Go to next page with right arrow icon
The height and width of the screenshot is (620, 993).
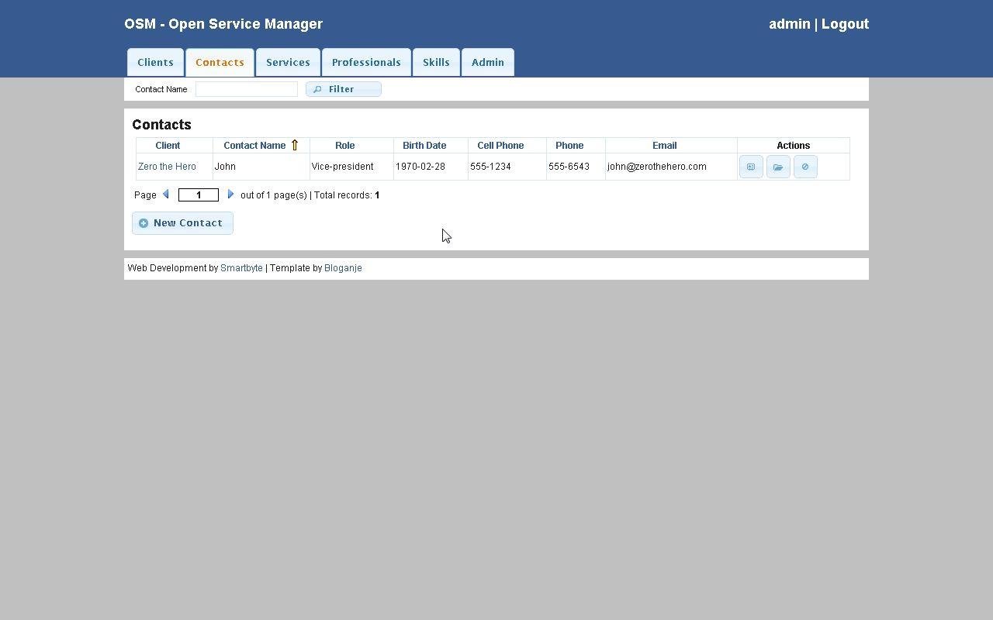coord(230,195)
